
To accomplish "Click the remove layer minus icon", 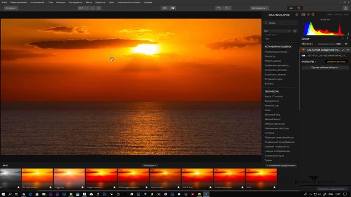I will point(342,39).
